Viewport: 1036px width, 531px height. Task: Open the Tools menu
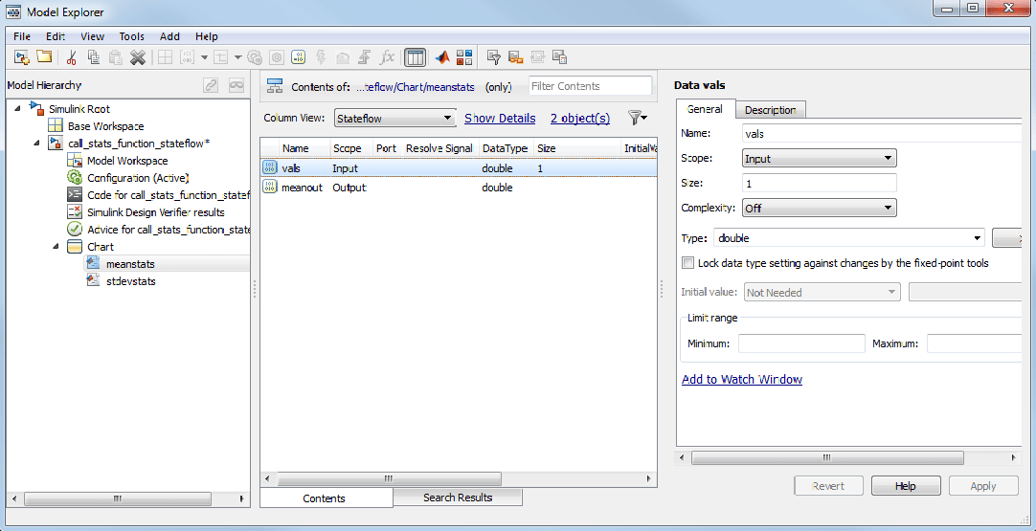[131, 36]
